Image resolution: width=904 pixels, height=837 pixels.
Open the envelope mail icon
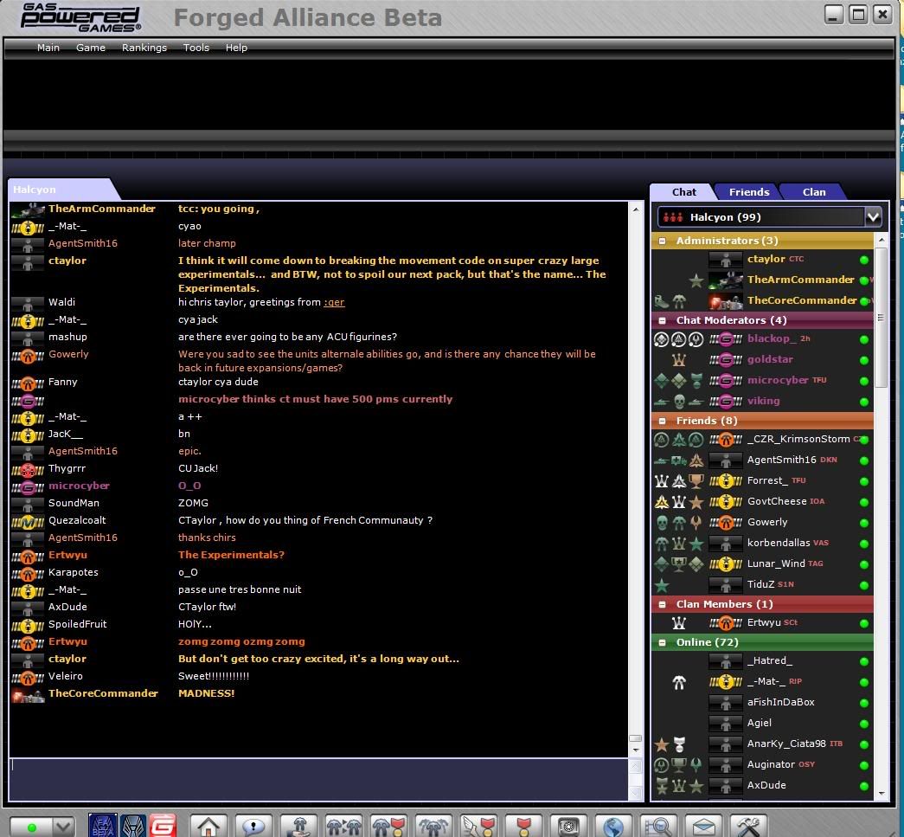tap(703, 826)
